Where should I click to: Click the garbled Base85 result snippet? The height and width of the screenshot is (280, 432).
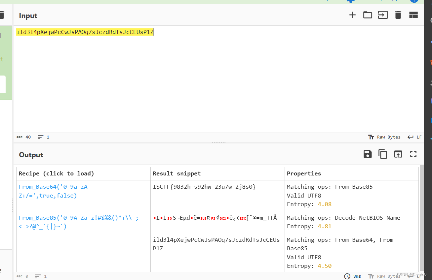(215, 218)
